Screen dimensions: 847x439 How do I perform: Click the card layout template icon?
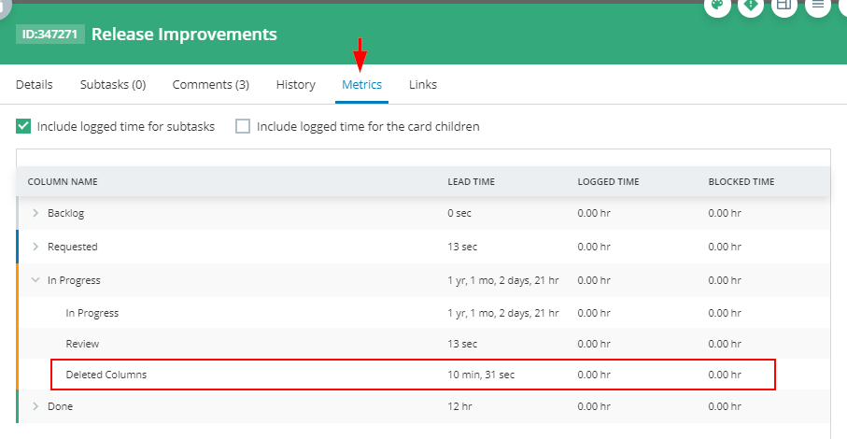tap(784, 6)
